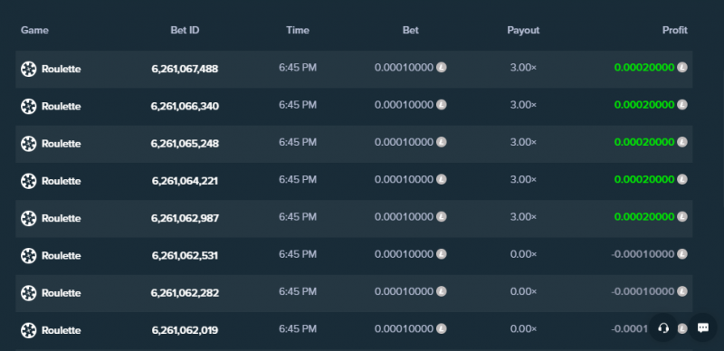Click Litecoin icon beside profit in row 6,261,064,221
The height and width of the screenshot is (351, 724).
[682, 179]
